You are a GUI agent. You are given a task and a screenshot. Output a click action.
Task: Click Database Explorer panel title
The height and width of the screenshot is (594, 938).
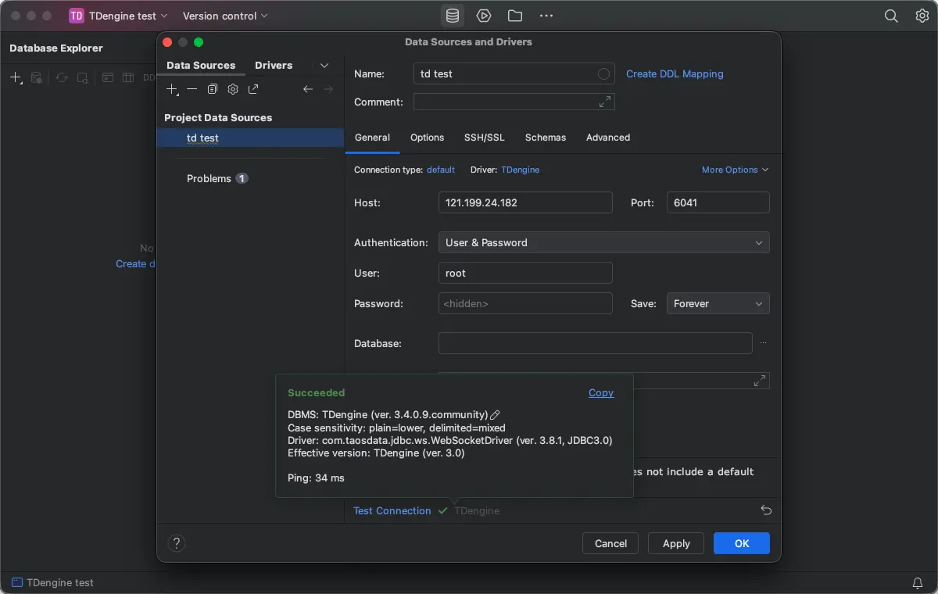coord(56,48)
